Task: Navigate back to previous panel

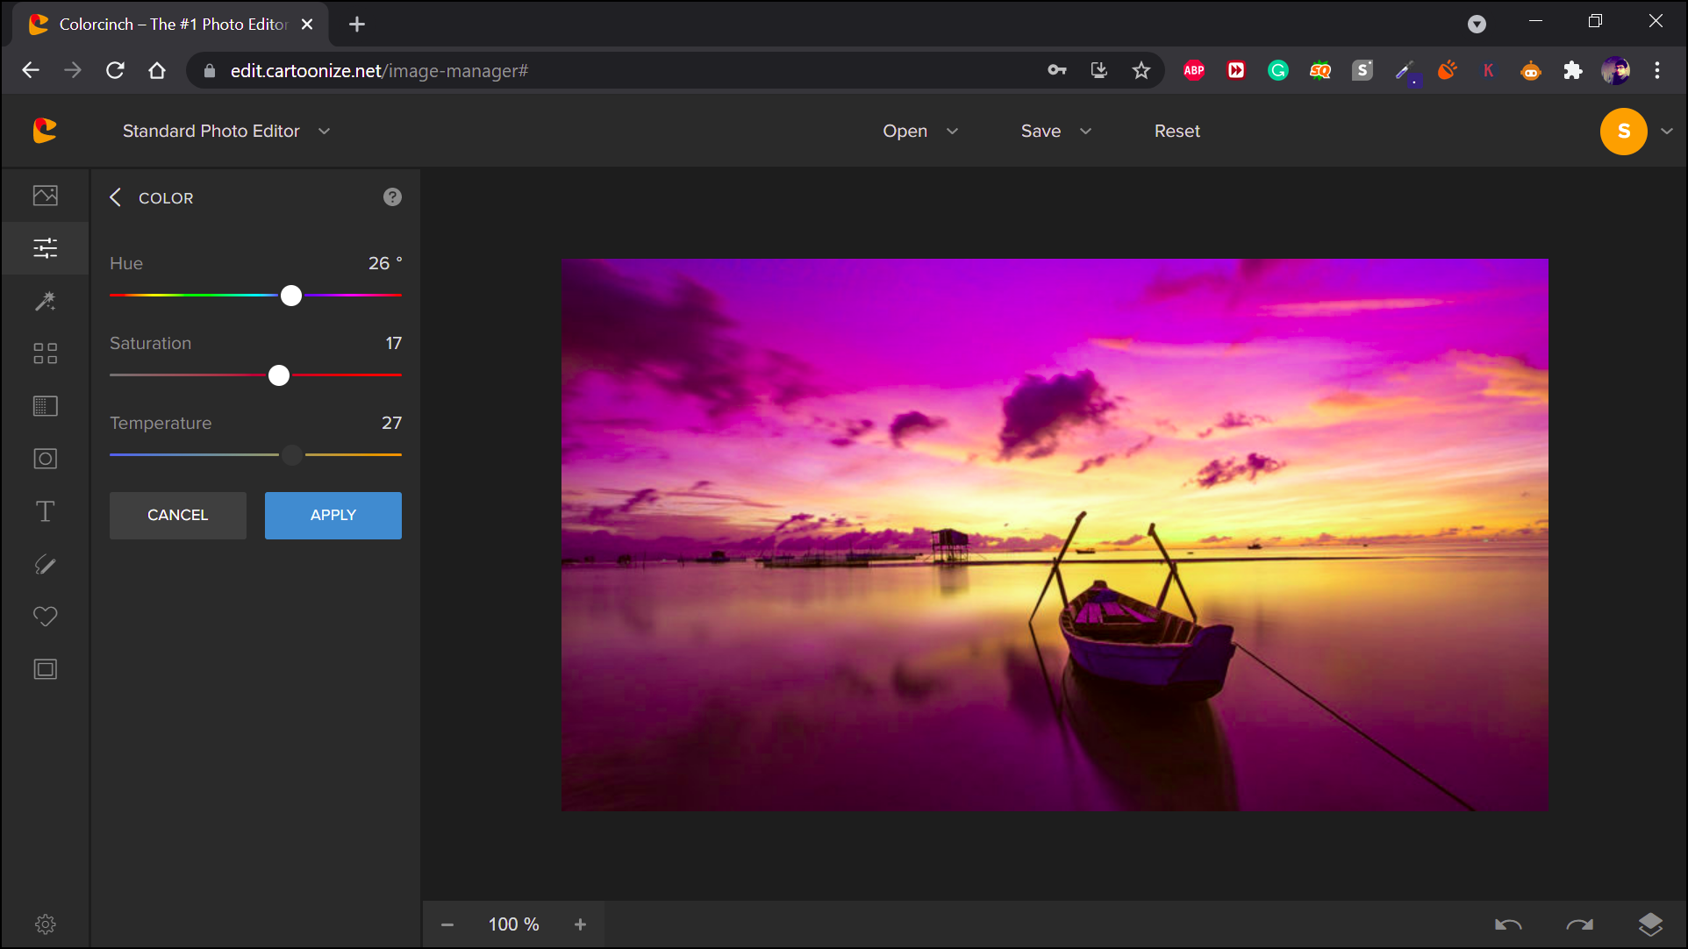Action: [x=115, y=197]
